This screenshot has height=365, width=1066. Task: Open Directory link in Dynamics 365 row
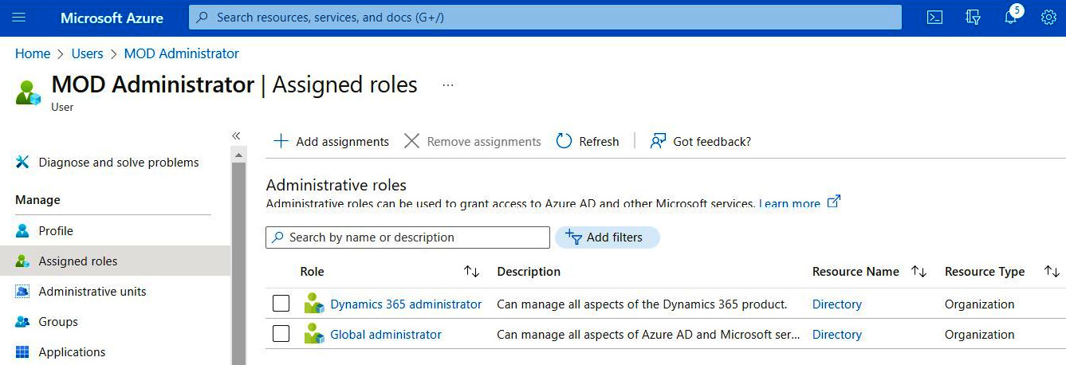point(837,304)
